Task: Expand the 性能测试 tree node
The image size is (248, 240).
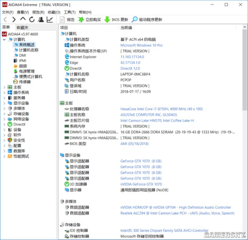Action: click(x=5, y=156)
